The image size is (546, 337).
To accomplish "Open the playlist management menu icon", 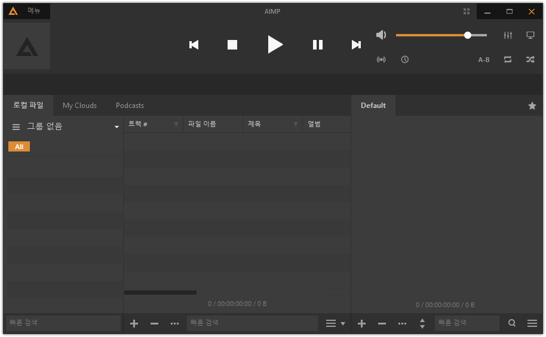I will (532, 323).
